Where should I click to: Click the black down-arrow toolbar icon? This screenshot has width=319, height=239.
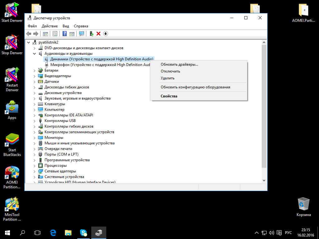106,34
